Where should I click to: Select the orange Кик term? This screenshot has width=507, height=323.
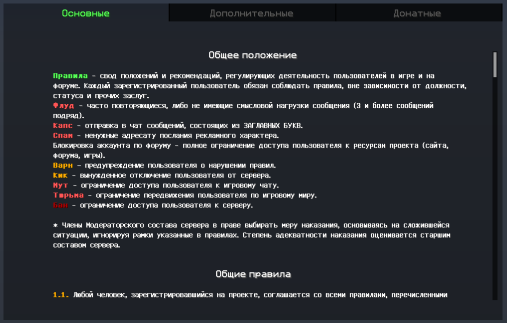(x=60, y=175)
